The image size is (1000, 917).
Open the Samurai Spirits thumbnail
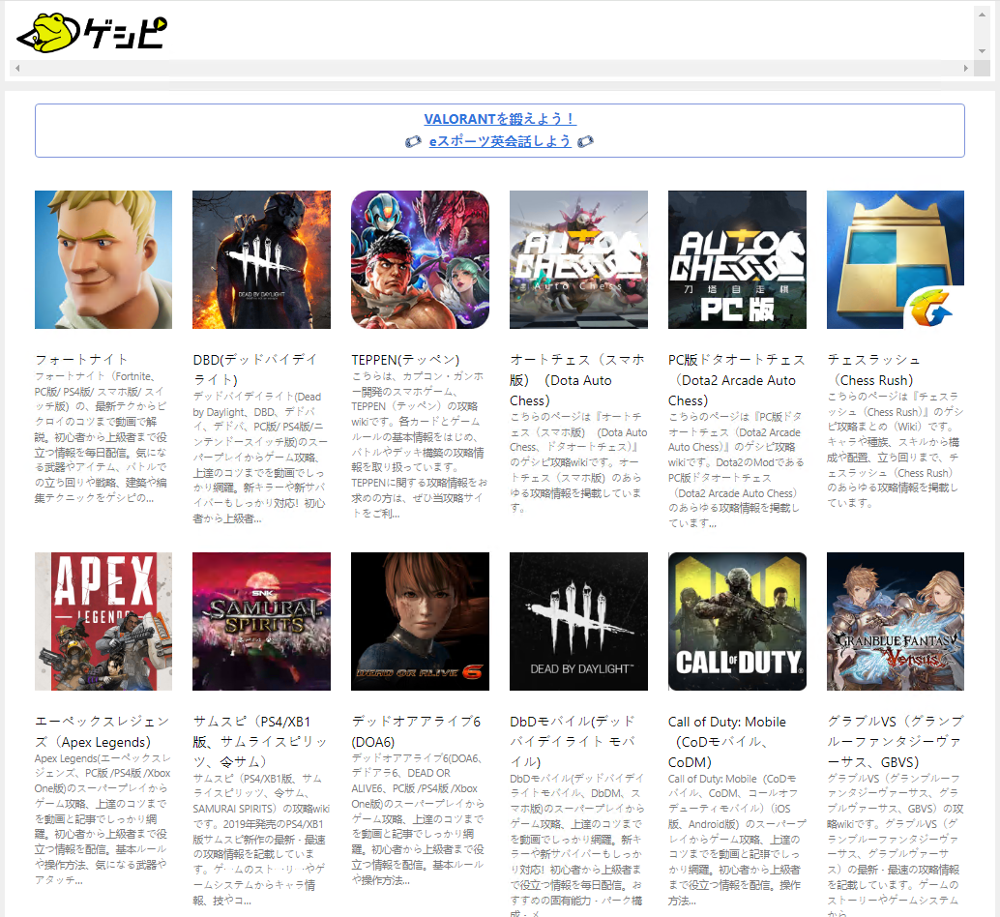[x=261, y=622]
